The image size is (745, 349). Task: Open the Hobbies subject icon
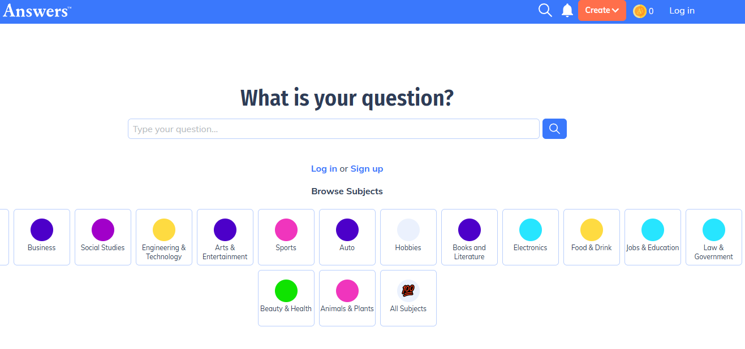408,230
